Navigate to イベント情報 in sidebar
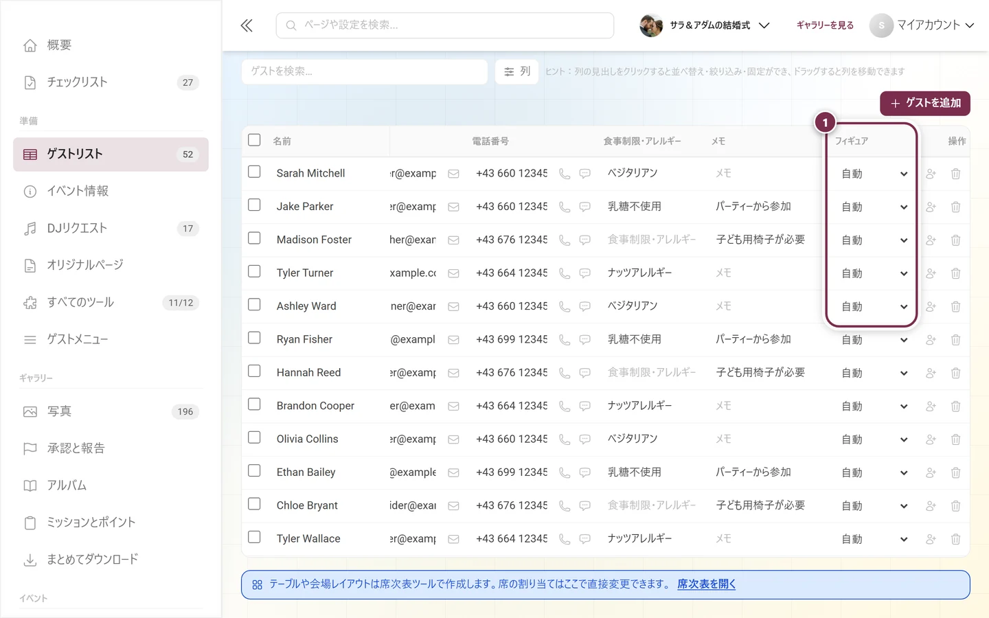 [x=111, y=191]
